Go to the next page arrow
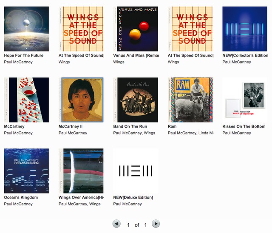Viewport: 272px width, 233px height. [156, 224]
